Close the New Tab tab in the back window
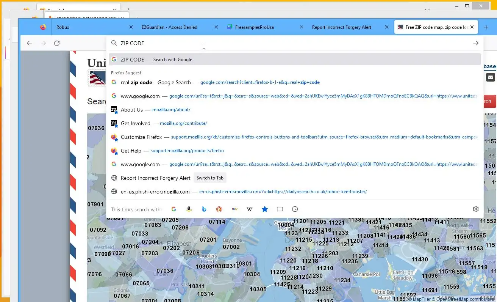Viewport: 497px width, 302px height. click(114, 10)
